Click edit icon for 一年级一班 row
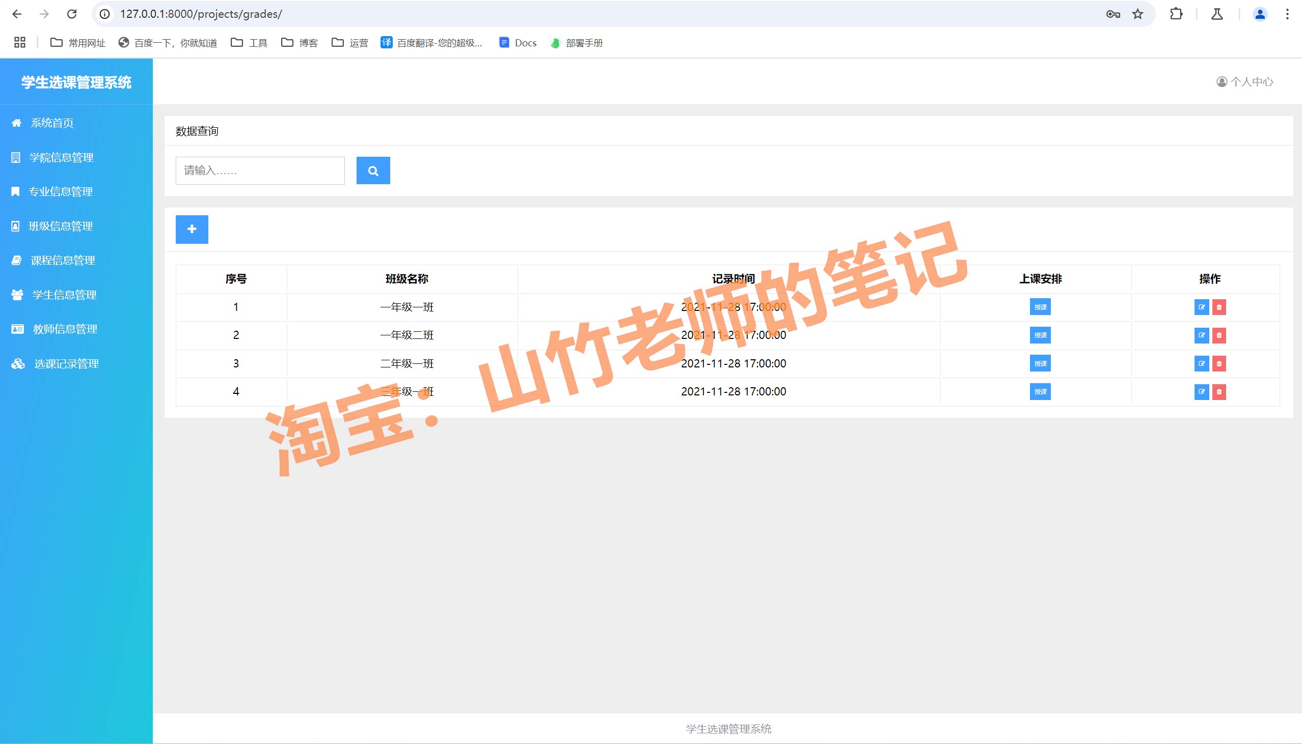This screenshot has width=1302, height=744. click(x=1201, y=307)
